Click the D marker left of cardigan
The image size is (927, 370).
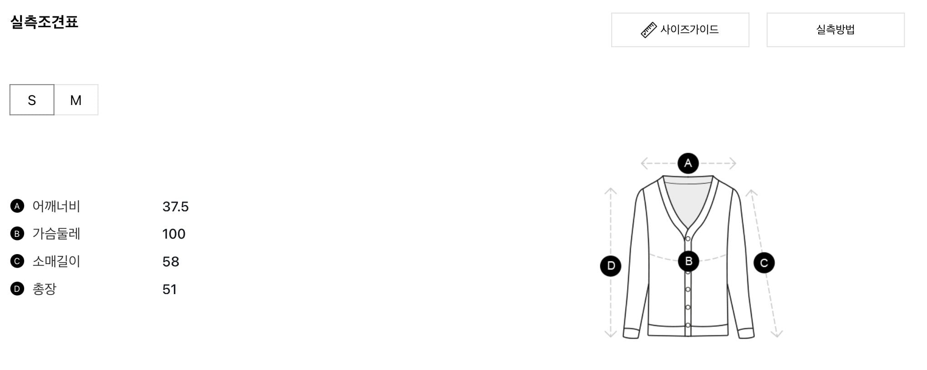click(x=611, y=266)
